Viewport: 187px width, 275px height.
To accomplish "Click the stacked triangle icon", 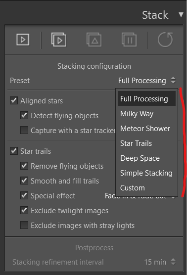I will 94,40.
